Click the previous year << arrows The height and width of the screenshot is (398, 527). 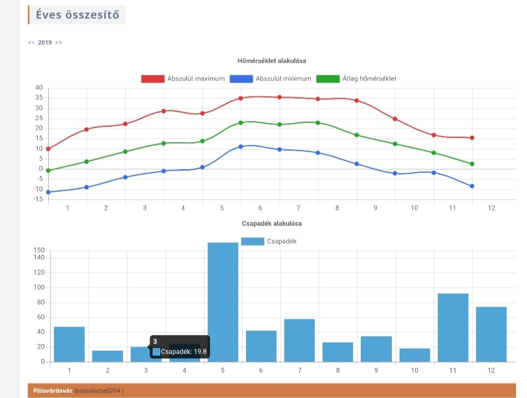[x=31, y=43]
